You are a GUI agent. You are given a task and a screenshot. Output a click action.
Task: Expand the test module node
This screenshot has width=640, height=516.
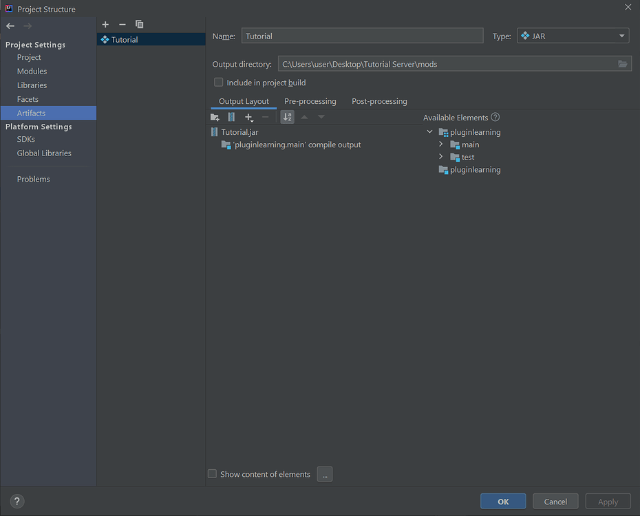tap(441, 157)
